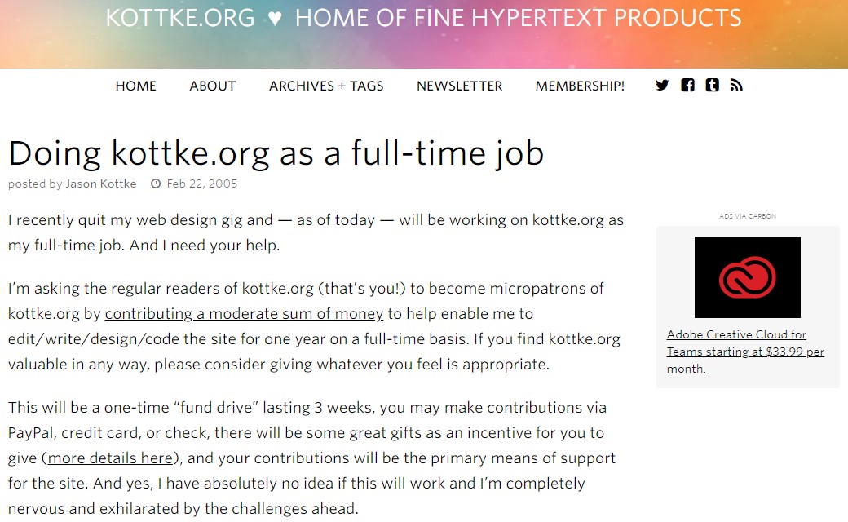Open the NEWSLETTER page
Image resolution: width=848 pixels, height=522 pixels.
click(459, 86)
